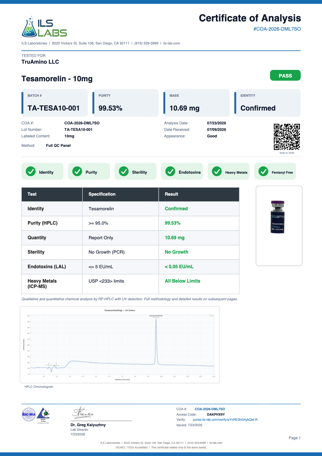This screenshot has width=322, height=456.
Task: Click the Sterility green checkmark icon
Action: coord(124,171)
